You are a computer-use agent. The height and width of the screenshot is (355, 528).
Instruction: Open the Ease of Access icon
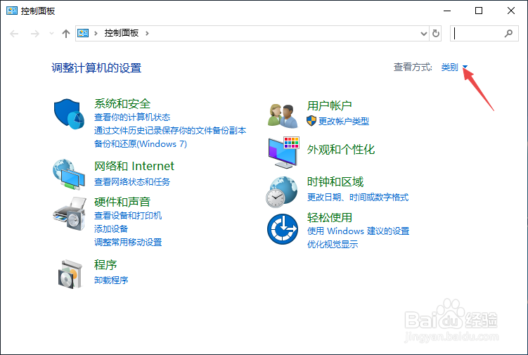(x=283, y=229)
